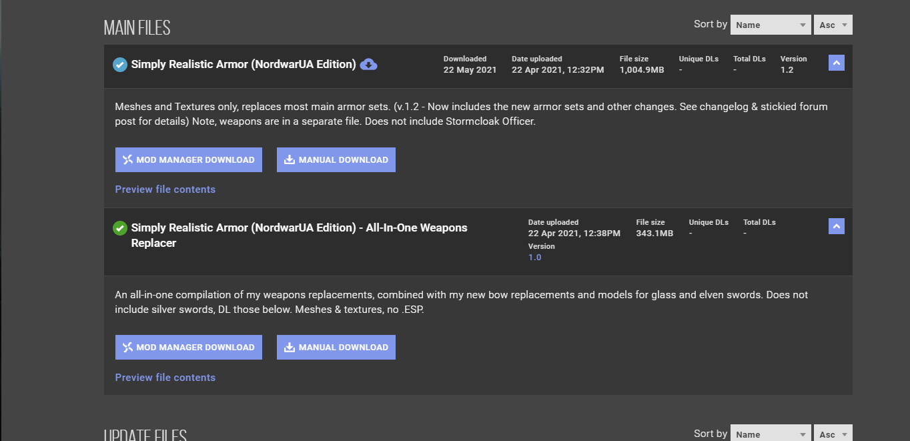This screenshot has height=441, width=910.
Task: Open Update Files Asc order dropdown
Action: pyautogui.click(x=833, y=434)
